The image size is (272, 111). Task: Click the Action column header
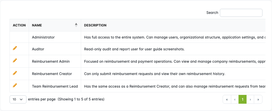(19, 25)
